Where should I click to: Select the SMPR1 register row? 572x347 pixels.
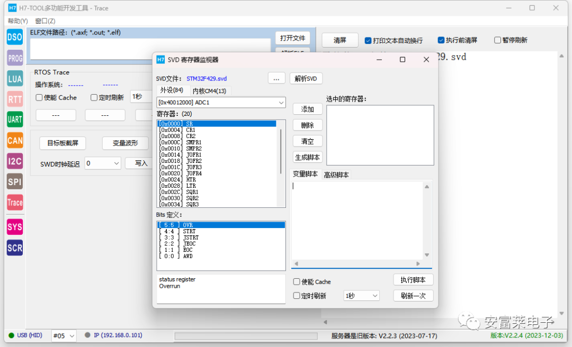tap(217, 142)
